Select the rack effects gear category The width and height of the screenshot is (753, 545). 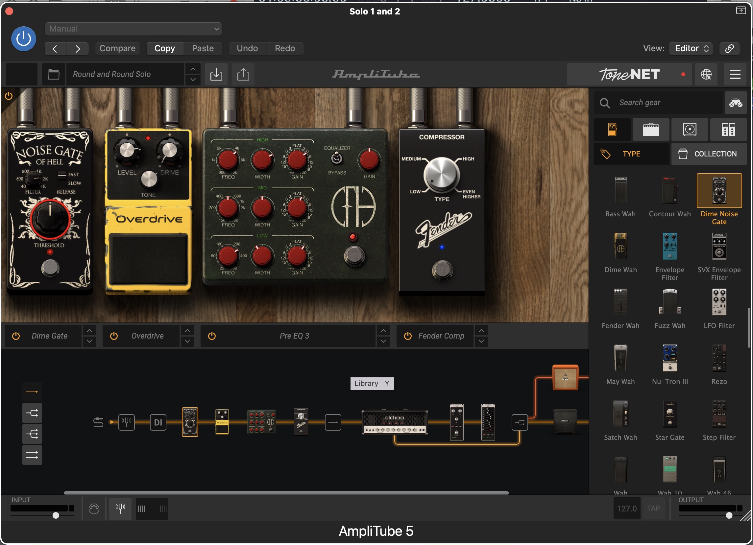728,130
